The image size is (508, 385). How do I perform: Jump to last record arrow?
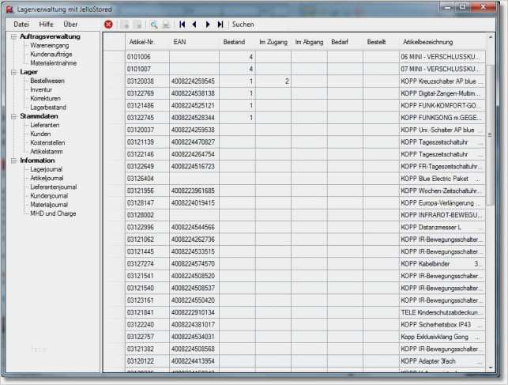coord(220,25)
